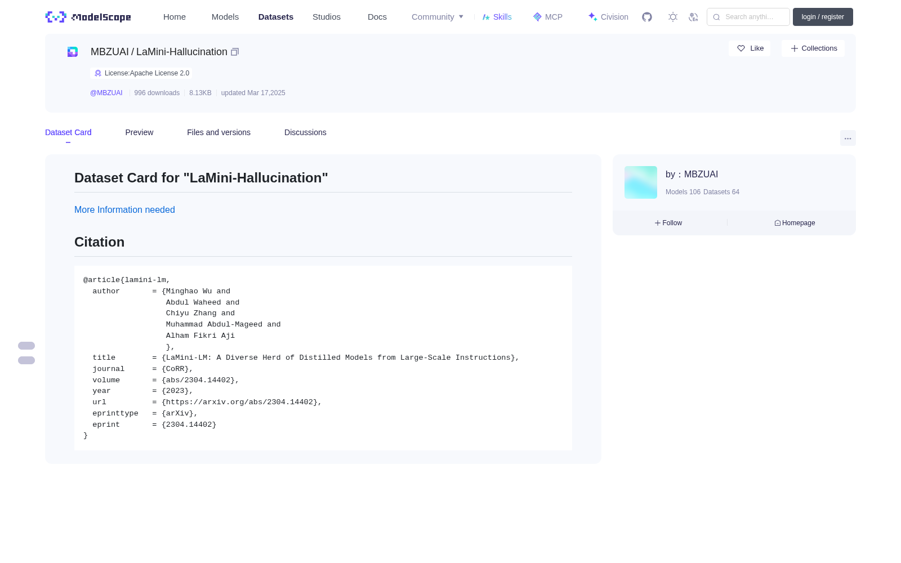Follow the MBZUAI organization
Image resolution: width=901 pixels, height=563 pixels.
tap(668, 223)
